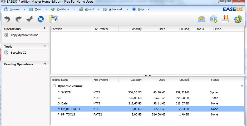Sort by upper File System column header
Image resolution: width=247 pixels, height=126 pixels.
tap(105, 29)
